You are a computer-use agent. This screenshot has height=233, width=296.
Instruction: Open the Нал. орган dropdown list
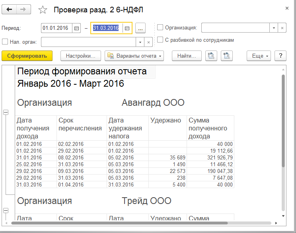[x=140, y=42]
